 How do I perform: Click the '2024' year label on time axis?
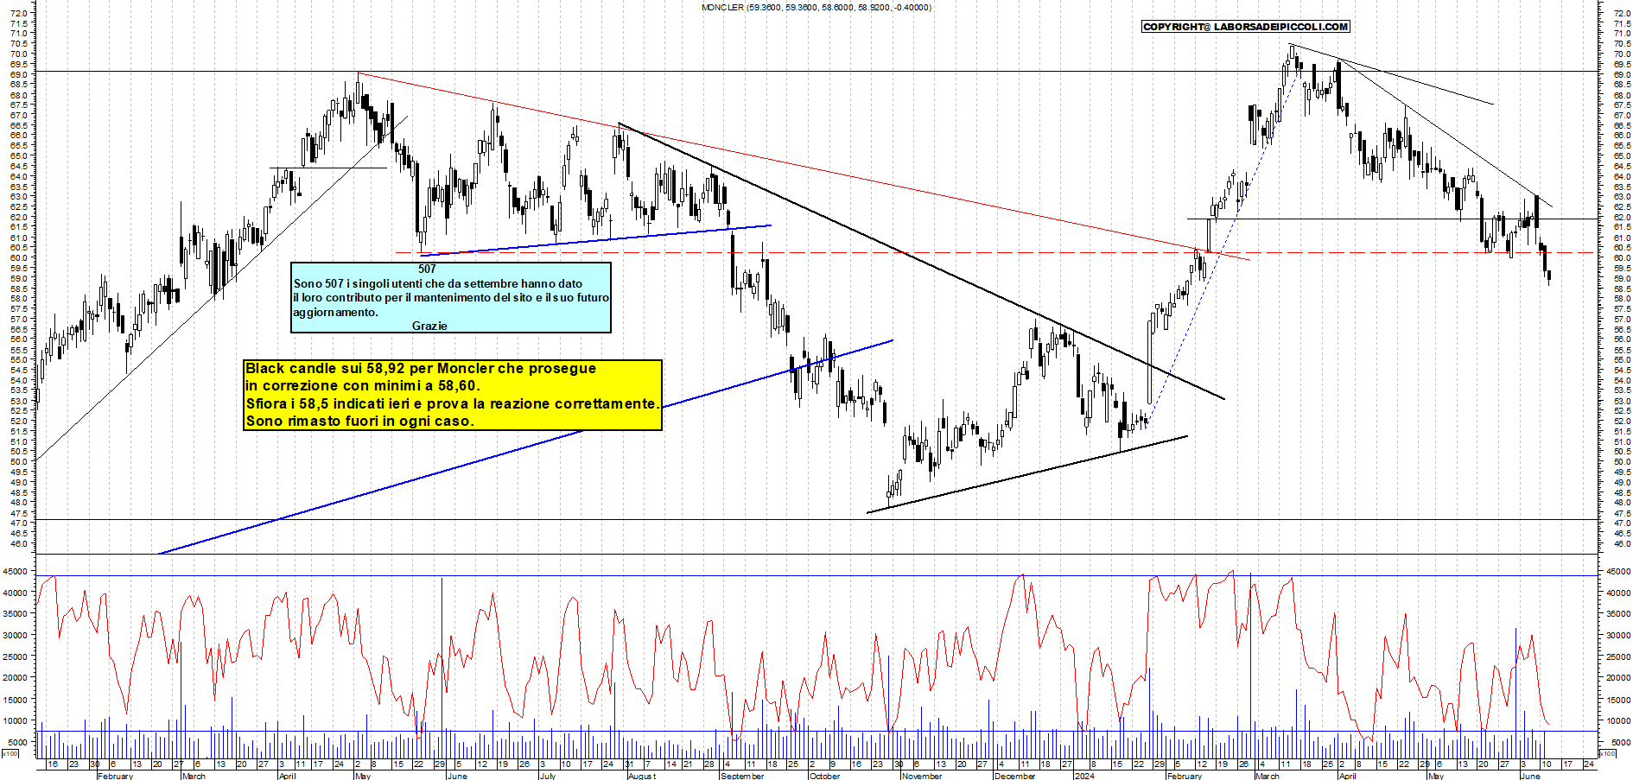[1084, 776]
